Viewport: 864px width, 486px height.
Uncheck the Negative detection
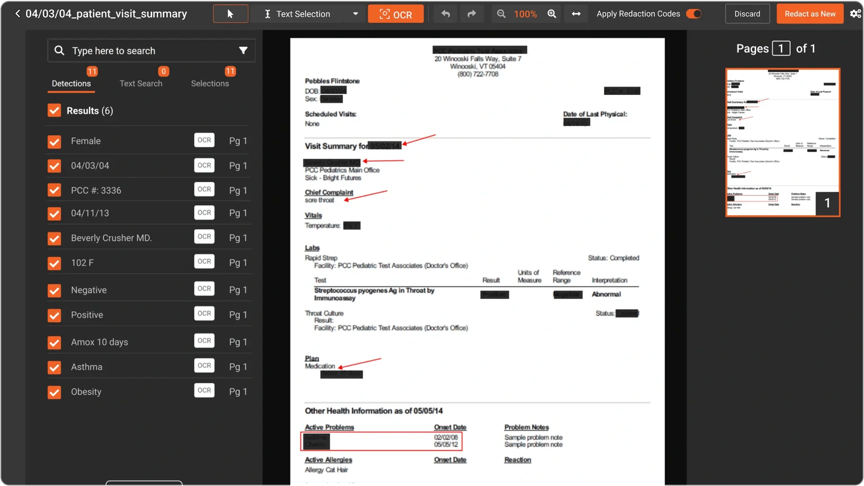pyautogui.click(x=54, y=291)
